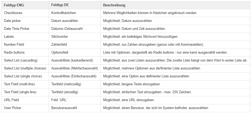Select the Select List (single choice) cell

tap(25, 76)
